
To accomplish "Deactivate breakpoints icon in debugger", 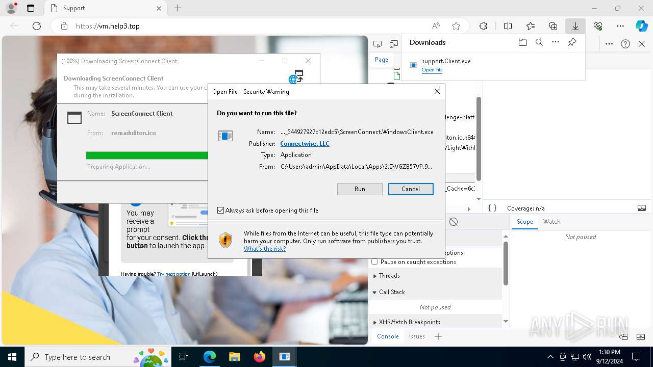I will click(454, 222).
